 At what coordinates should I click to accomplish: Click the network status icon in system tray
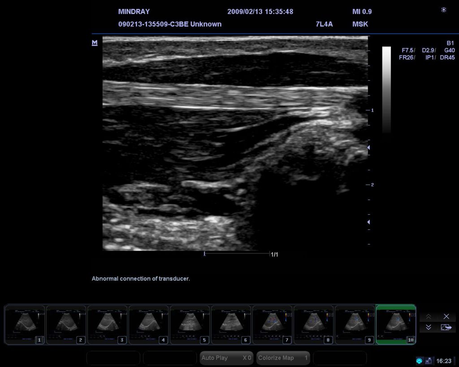[x=419, y=361]
